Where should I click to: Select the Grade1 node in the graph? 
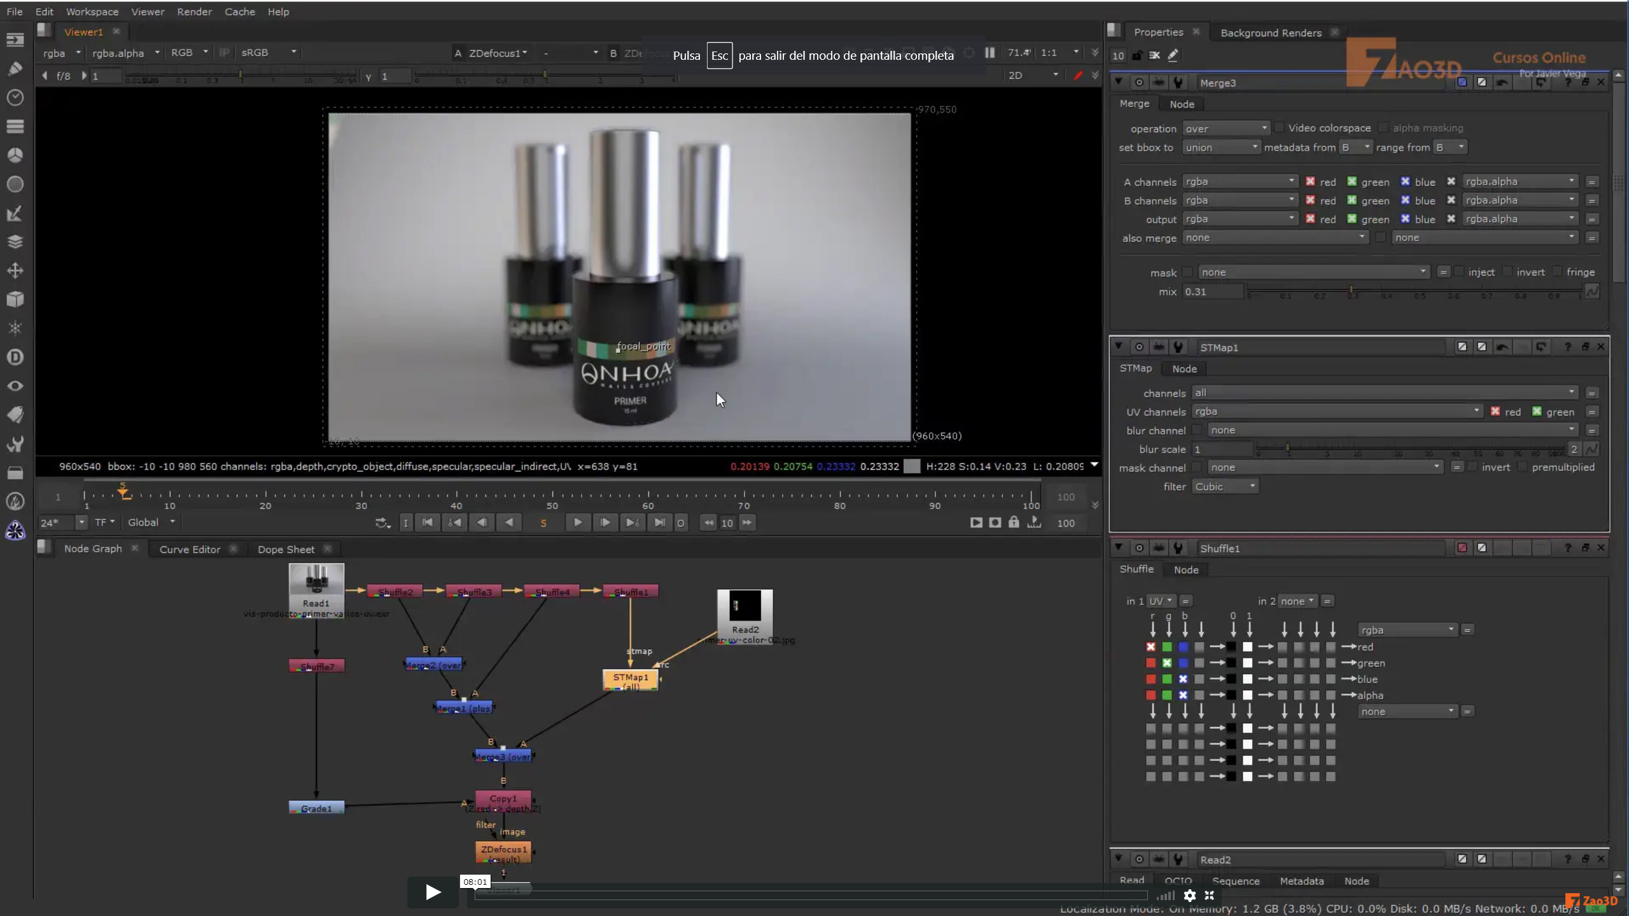pos(316,808)
